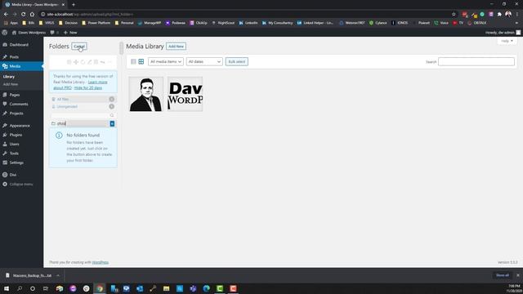Open the LinkedIn bookmark

tap(248, 23)
